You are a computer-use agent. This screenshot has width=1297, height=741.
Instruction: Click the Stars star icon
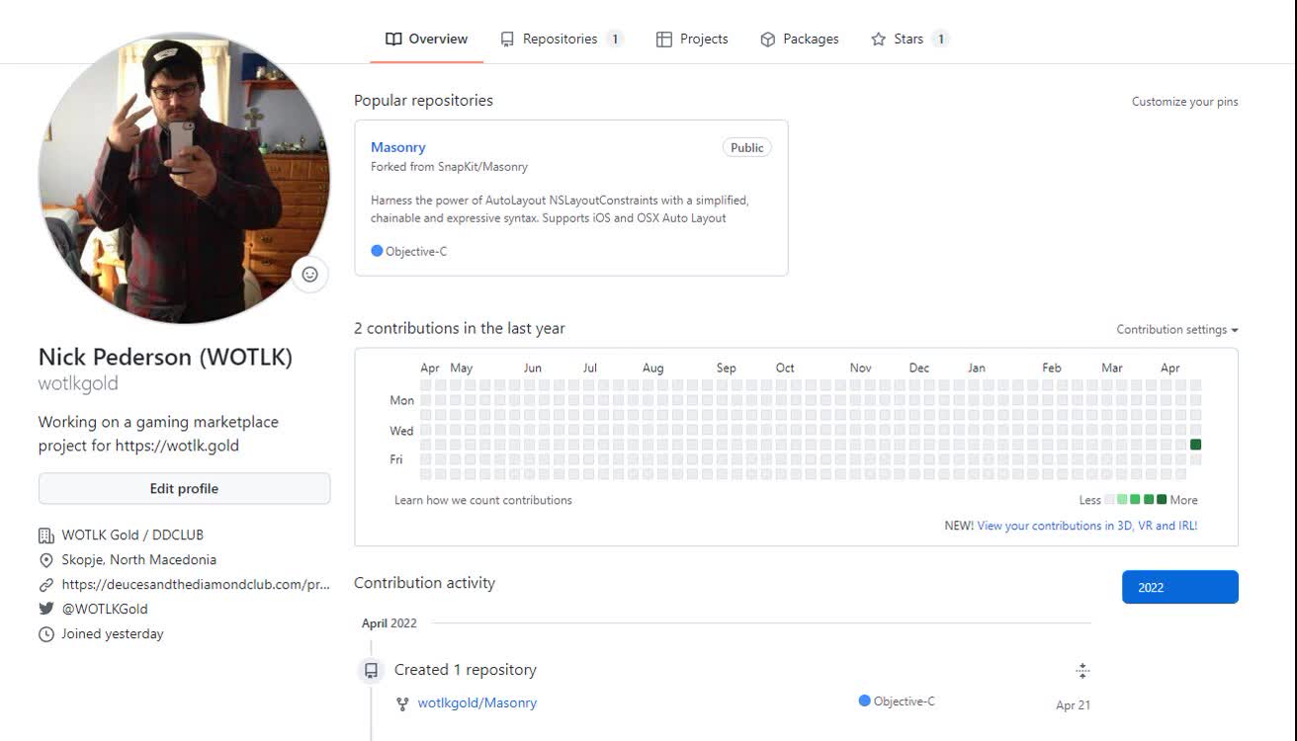point(878,40)
